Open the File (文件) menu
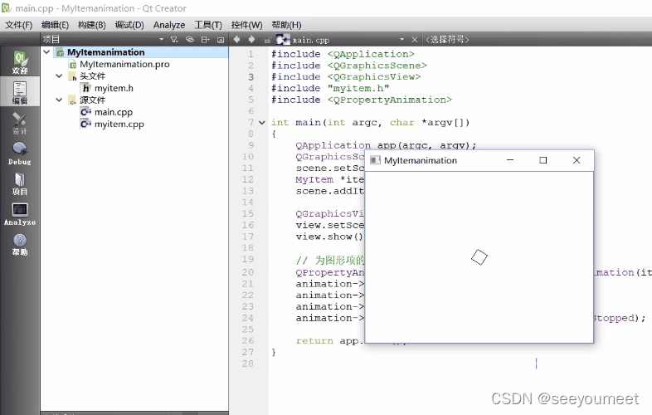Image resolution: width=652 pixels, height=415 pixels. [18, 25]
